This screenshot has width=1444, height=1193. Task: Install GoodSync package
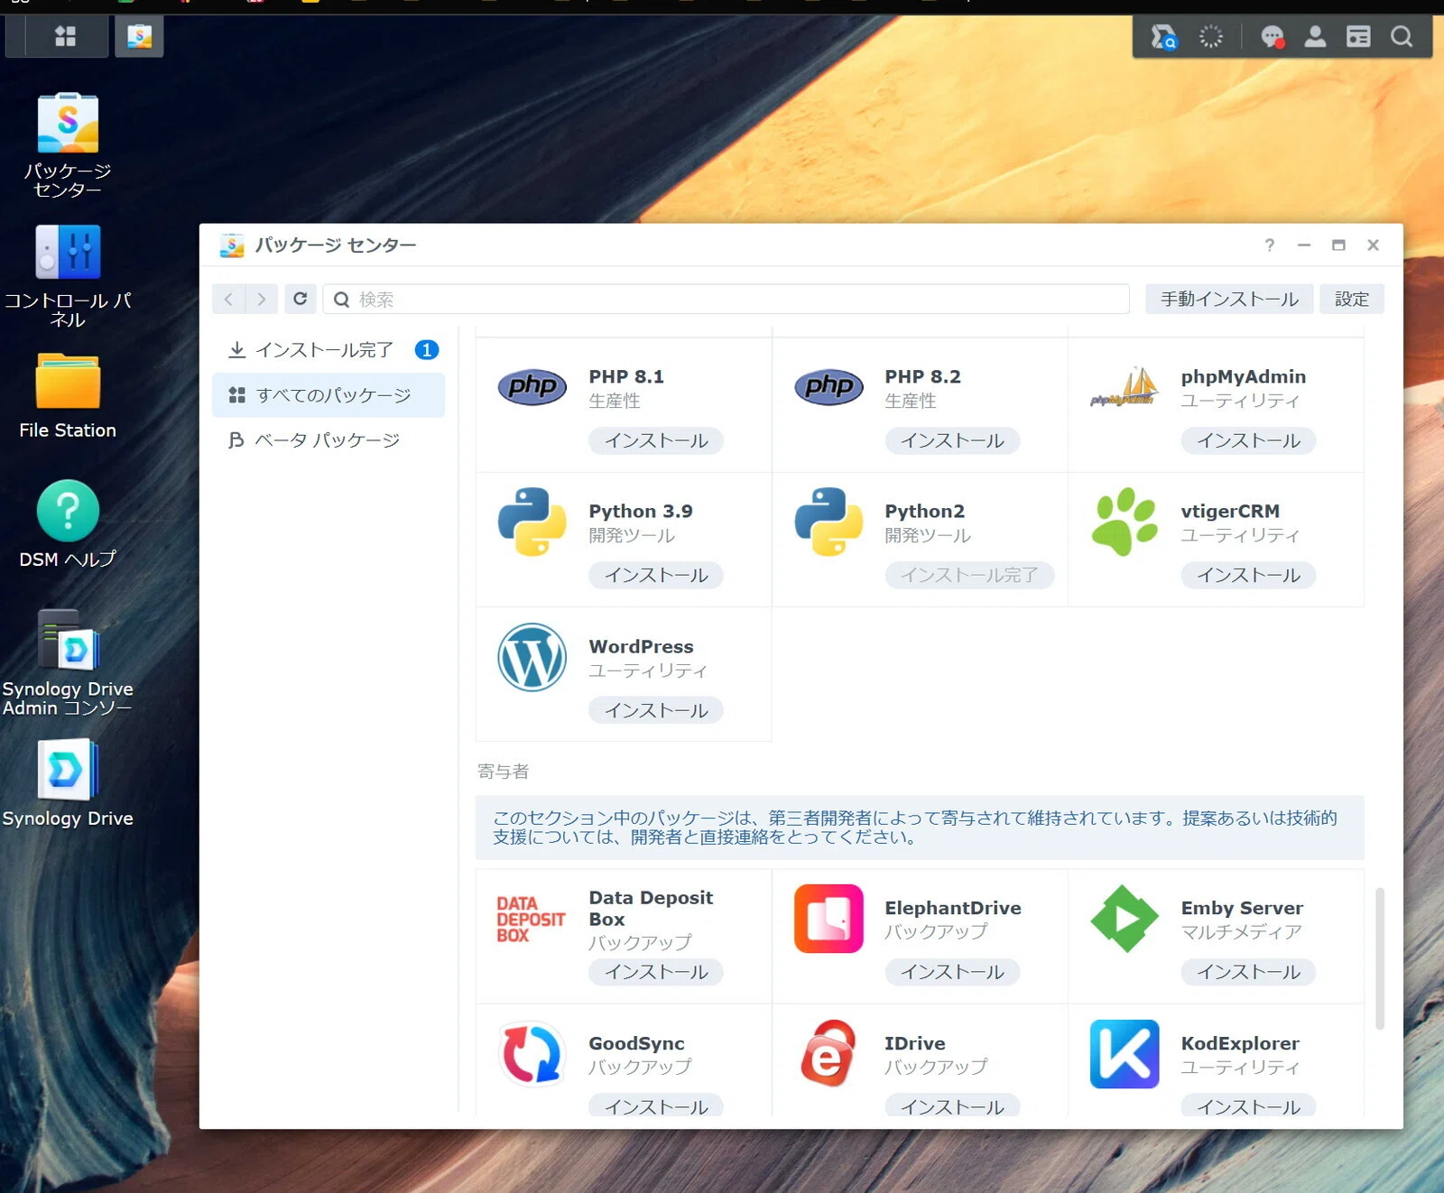(656, 1105)
